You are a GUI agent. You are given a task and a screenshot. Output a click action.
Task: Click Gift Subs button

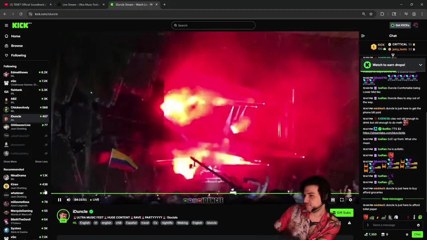tap(341, 213)
